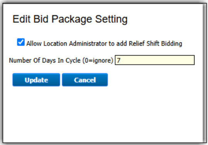Click the Number Of Days In Cycle label
This screenshot has width=208, height=145.
pos(61,61)
